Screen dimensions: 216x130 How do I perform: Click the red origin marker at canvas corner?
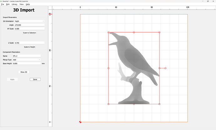coord(80,122)
